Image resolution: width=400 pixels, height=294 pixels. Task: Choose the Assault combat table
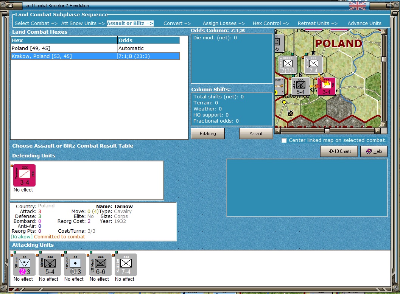[x=256, y=133]
